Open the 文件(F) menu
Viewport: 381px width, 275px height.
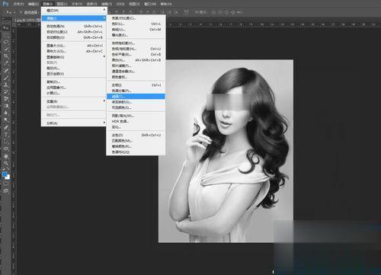click(18, 4)
